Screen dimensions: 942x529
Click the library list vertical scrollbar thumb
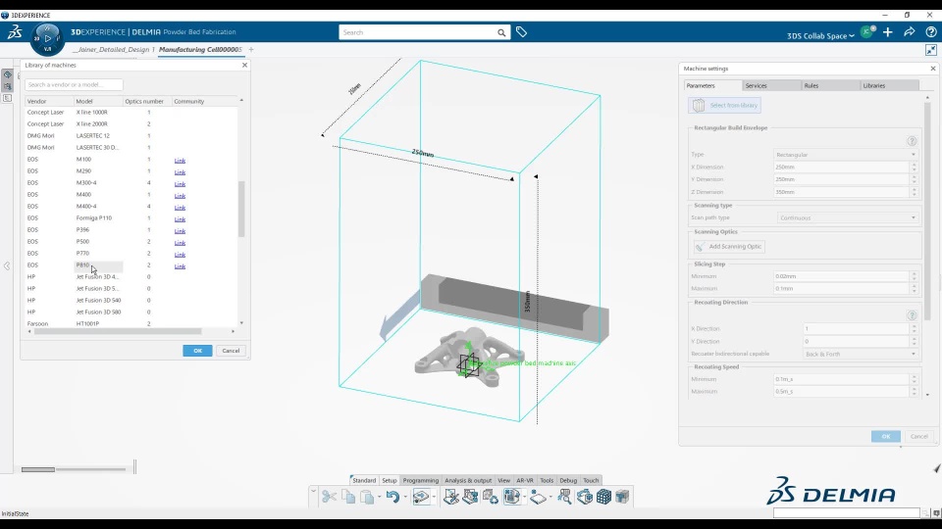pyautogui.click(x=241, y=209)
